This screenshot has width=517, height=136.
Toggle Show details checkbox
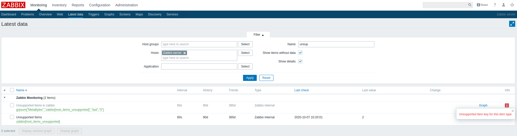coord(300,61)
